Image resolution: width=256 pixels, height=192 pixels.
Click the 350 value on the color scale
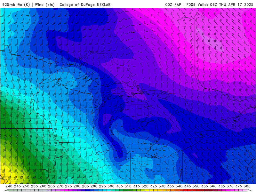(x=196, y=186)
